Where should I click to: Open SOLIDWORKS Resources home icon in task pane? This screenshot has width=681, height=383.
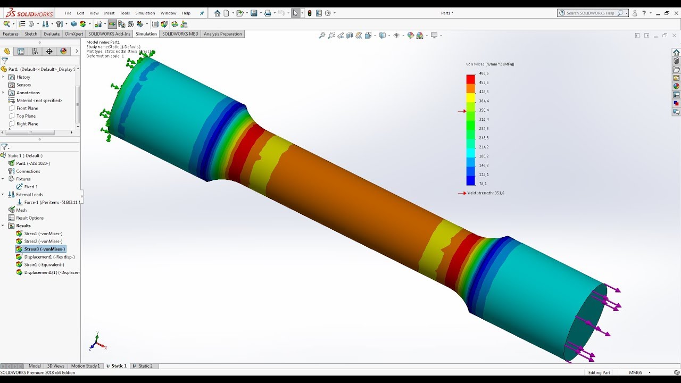(x=676, y=53)
